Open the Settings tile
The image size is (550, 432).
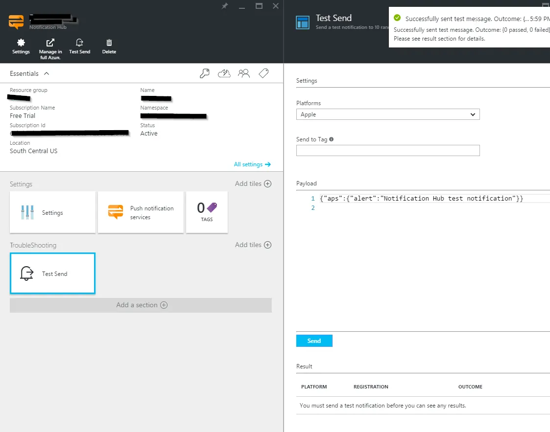click(52, 212)
